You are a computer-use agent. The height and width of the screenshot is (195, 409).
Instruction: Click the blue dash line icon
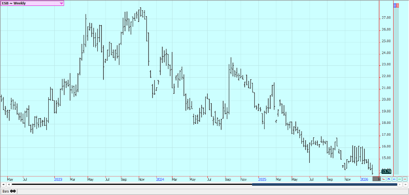(394, 179)
